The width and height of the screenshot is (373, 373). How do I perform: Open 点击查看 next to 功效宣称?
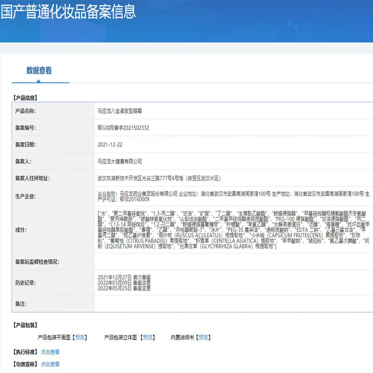tap(50, 364)
